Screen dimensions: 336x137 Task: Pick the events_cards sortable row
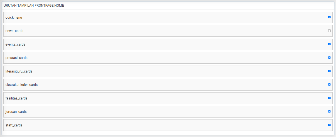[168, 44]
